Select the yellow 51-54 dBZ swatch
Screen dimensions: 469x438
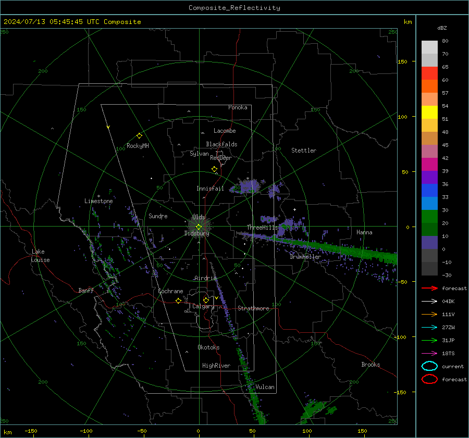[x=429, y=112]
